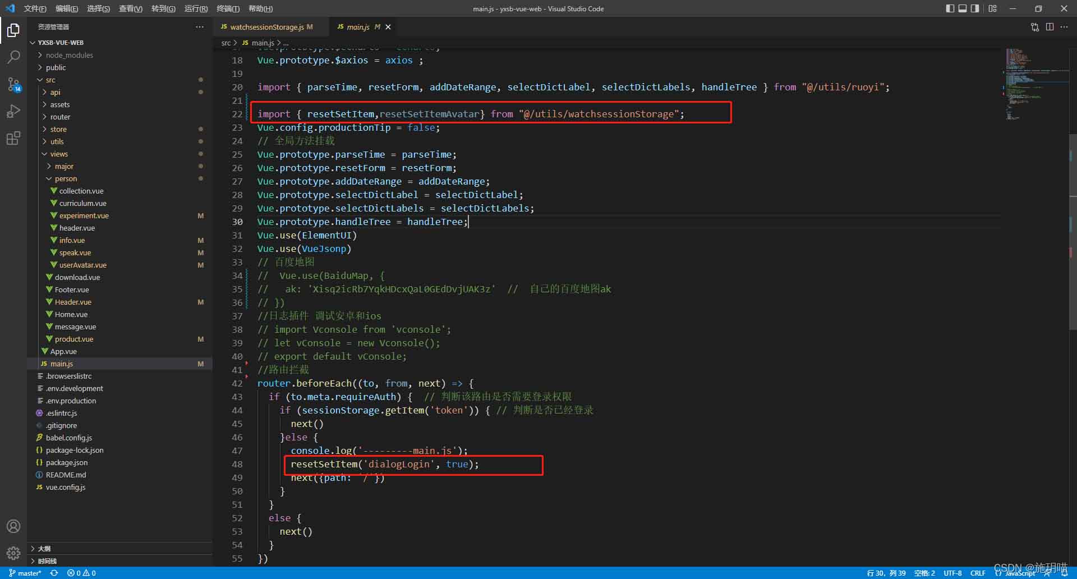Toggle the primary side bar layout button
Image resolution: width=1077 pixels, height=579 pixels.
point(950,8)
